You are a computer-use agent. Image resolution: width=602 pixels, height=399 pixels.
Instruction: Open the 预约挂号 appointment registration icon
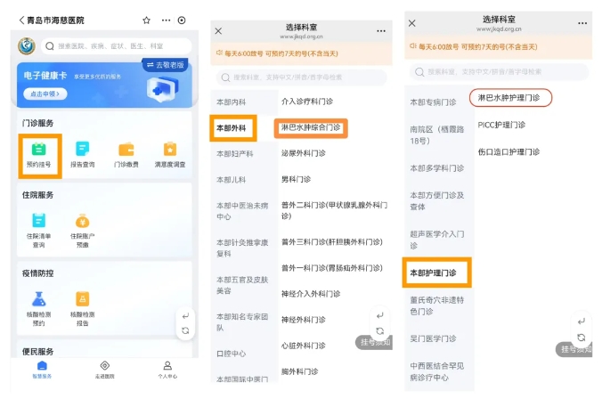[39, 153]
